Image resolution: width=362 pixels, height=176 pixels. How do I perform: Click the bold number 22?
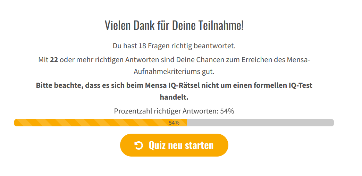coord(54,60)
